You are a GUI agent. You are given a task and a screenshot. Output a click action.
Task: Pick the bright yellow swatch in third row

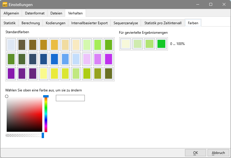[x=54, y=74]
